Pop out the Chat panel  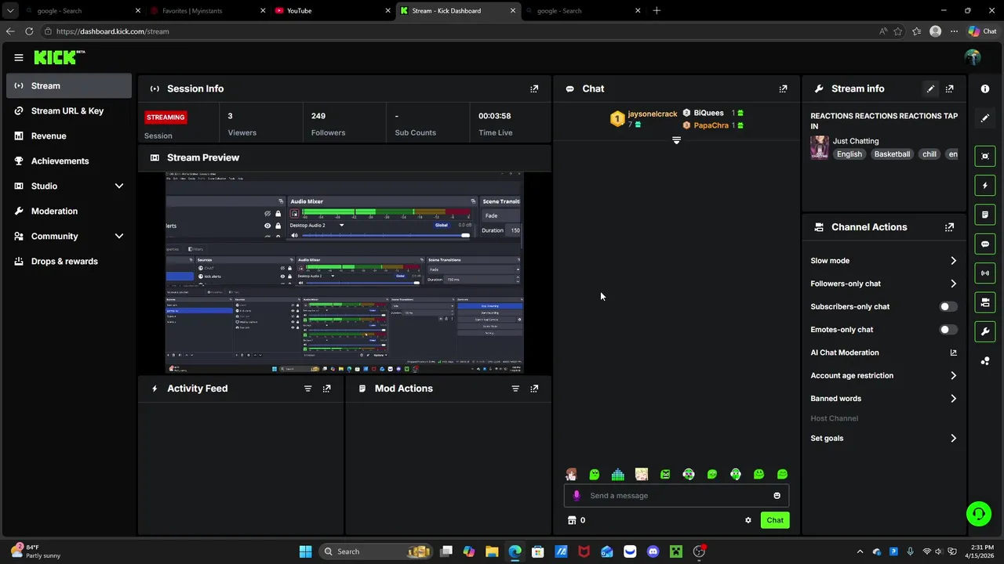click(783, 89)
